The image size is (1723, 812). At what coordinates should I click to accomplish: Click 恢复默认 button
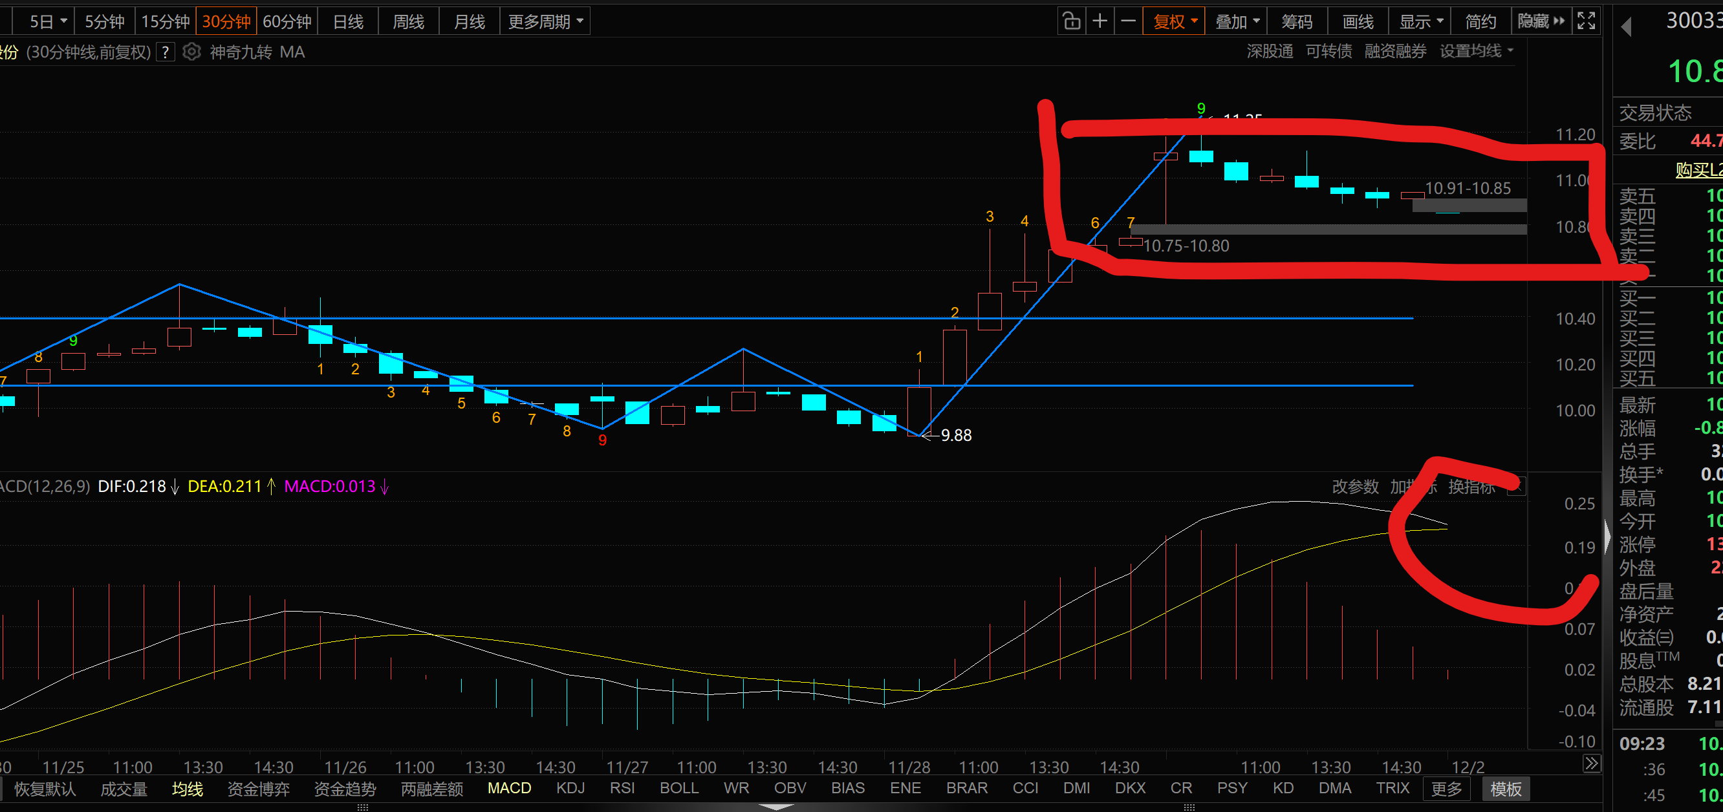[45, 789]
